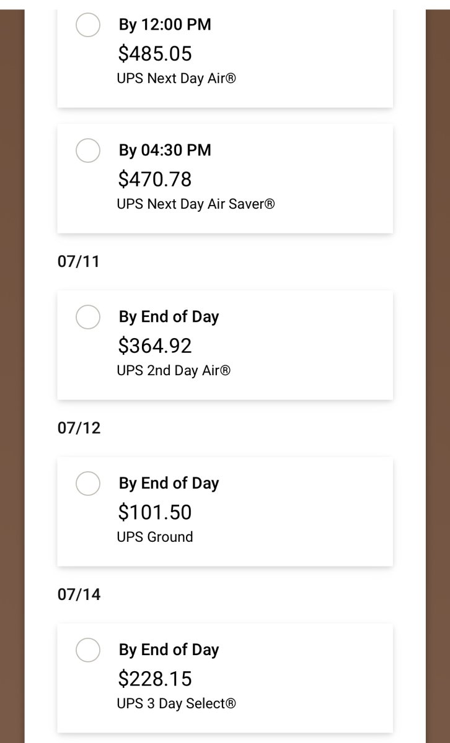Tap the "UPS Next Day Air Saver®" label

196,204
